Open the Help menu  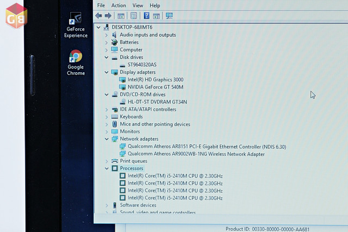pos(154,5)
